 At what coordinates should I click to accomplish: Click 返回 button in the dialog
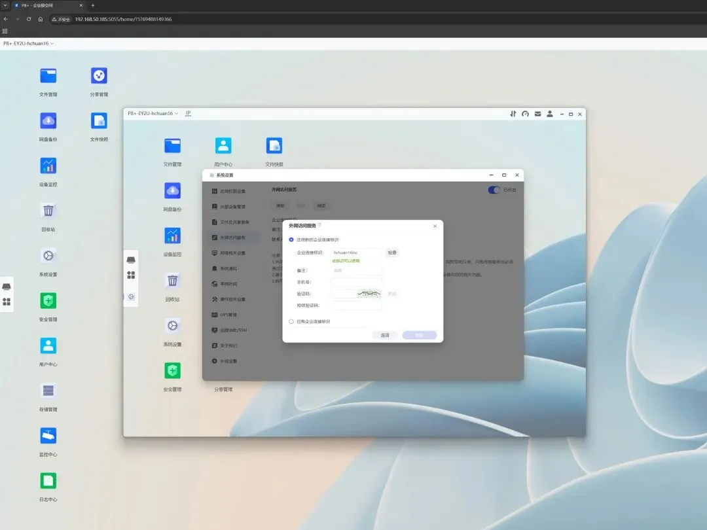coord(385,335)
